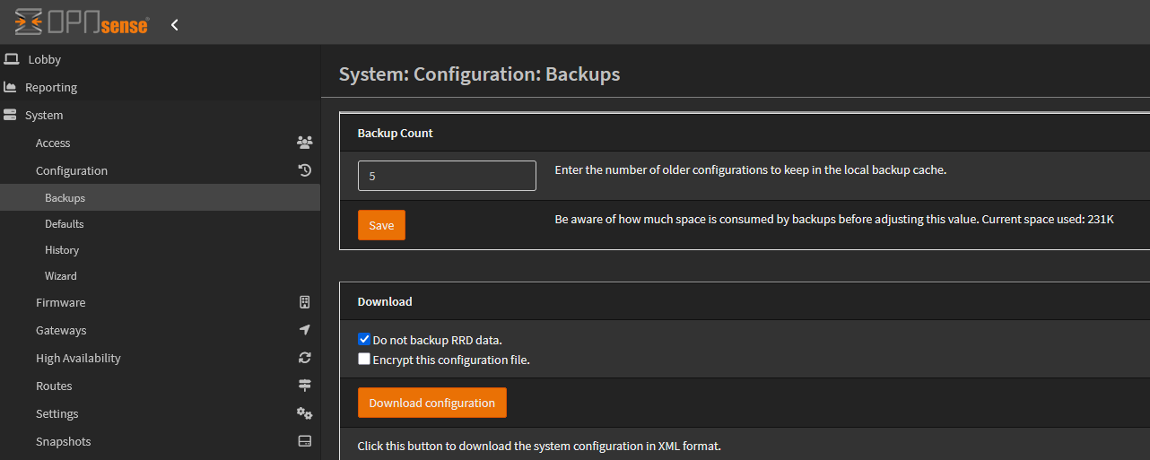Click the Access users icon
The width and height of the screenshot is (1150, 460).
[x=304, y=143]
